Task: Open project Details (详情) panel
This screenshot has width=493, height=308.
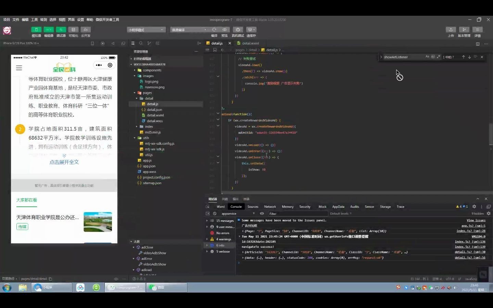Action: click(477, 30)
